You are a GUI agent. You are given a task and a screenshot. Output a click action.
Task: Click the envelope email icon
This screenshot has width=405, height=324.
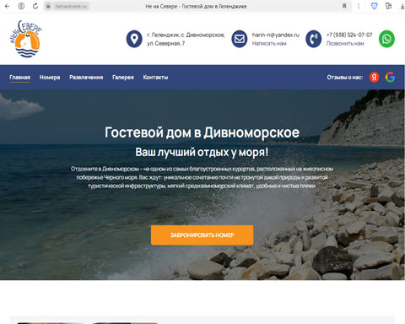tap(240, 39)
